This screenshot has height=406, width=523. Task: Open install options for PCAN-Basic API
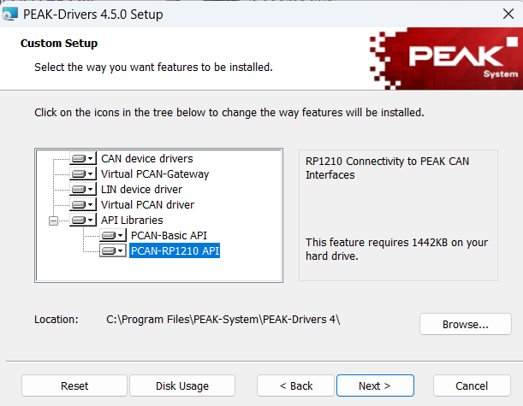tap(113, 235)
